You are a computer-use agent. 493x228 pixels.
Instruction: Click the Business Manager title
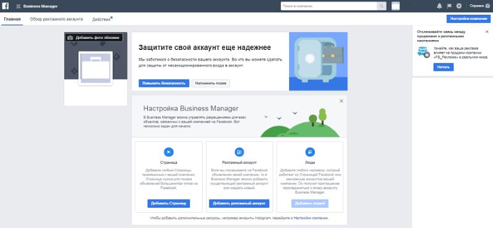click(40, 6)
